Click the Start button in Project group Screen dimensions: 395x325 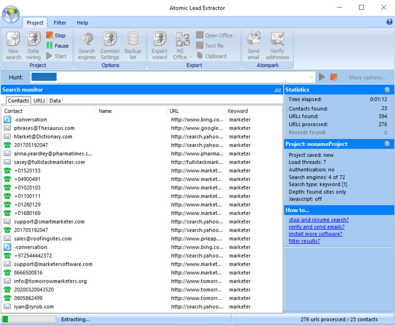pyautogui.click(x=56, y=56)
